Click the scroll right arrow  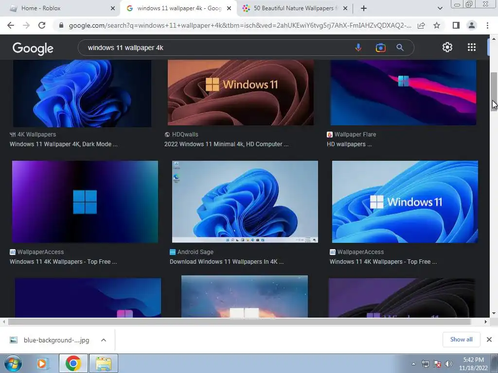point(486,322)
